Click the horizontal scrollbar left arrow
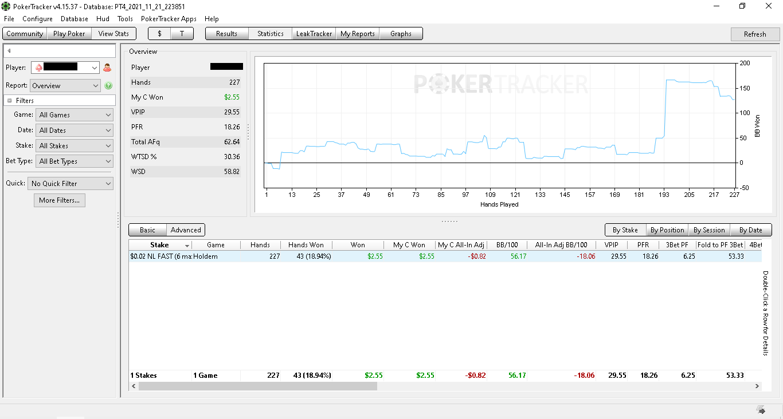 tap(134, 386)
